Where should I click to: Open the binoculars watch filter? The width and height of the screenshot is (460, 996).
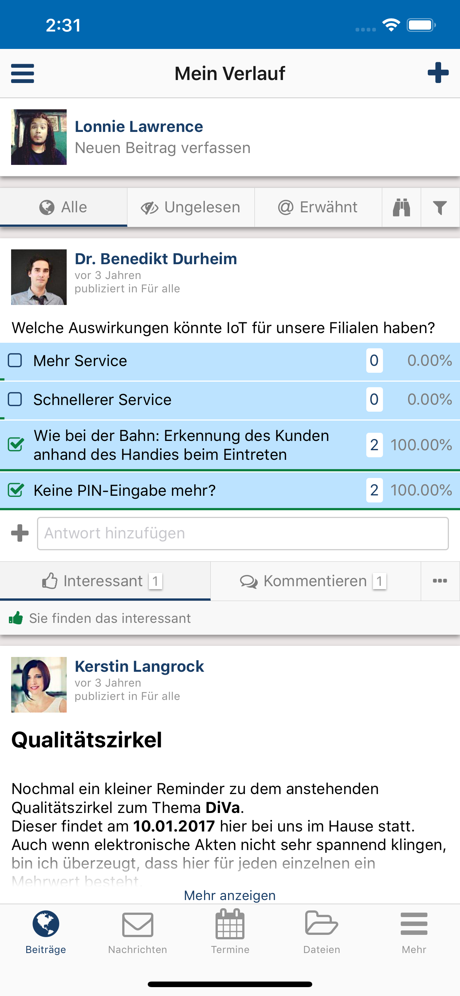tap(401, 207)
